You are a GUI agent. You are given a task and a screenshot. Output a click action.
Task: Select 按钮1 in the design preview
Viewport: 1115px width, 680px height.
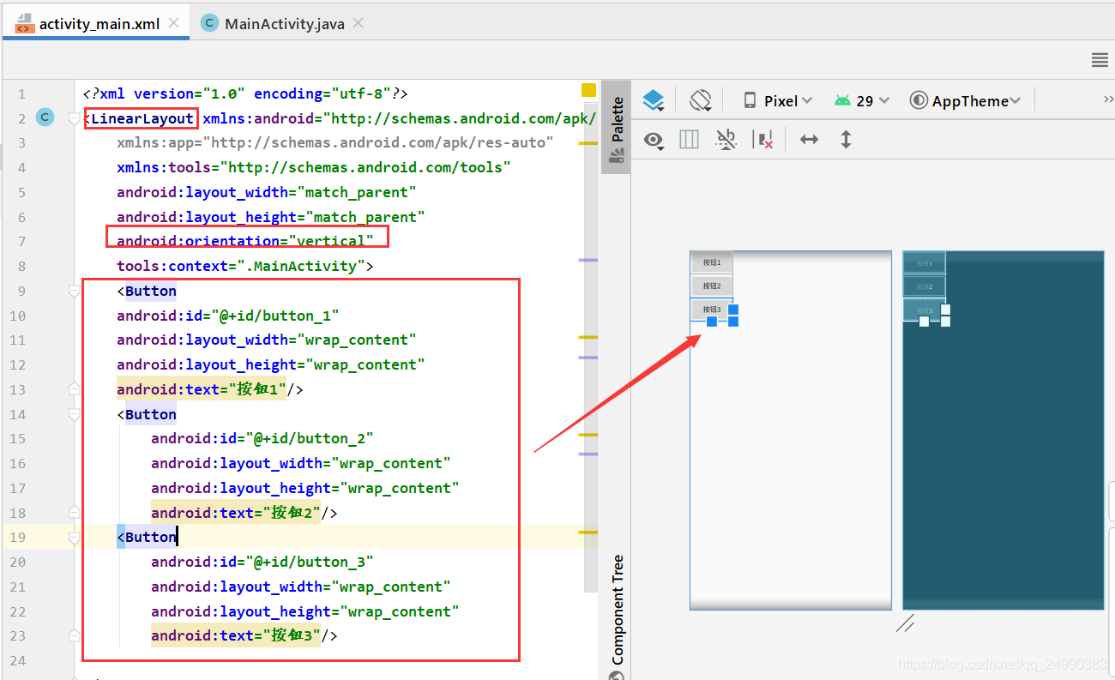point(712,262)
